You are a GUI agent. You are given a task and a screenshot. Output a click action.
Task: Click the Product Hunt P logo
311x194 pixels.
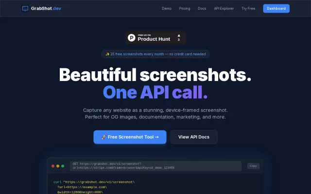click(x=132, y=38)
